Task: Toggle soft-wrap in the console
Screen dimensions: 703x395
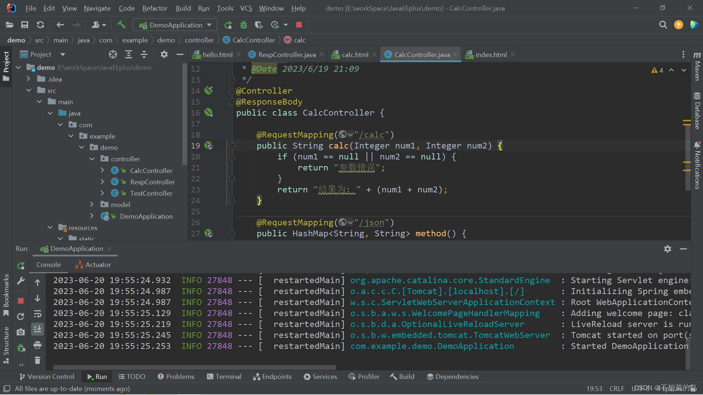Action: tap(37, 314)
